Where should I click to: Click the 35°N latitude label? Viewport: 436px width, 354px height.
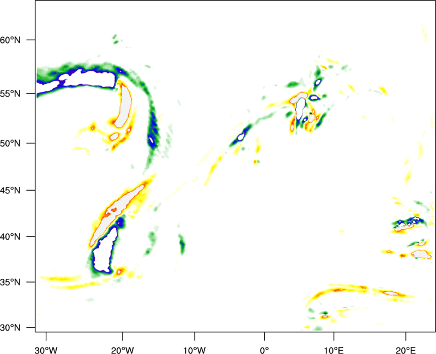coord(10,282)
